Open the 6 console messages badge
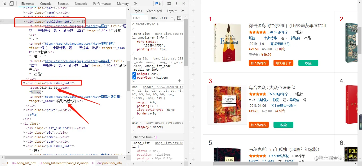 [x=158, y=3]
